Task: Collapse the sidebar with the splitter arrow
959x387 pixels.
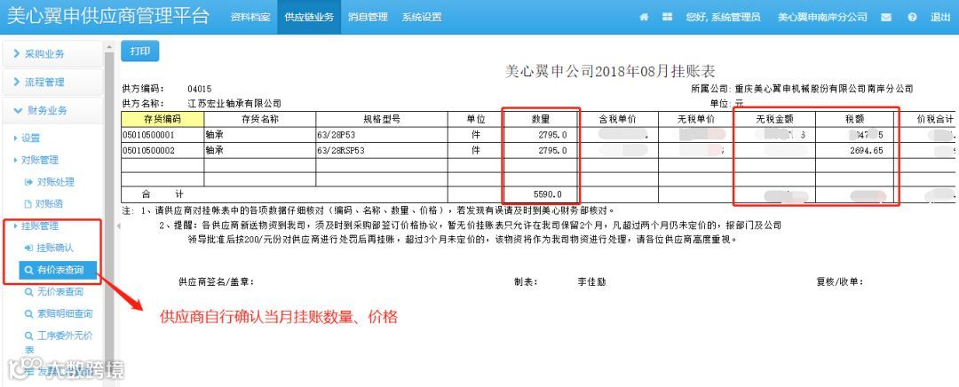Action: pyautogui.click(x=118, y=226)
